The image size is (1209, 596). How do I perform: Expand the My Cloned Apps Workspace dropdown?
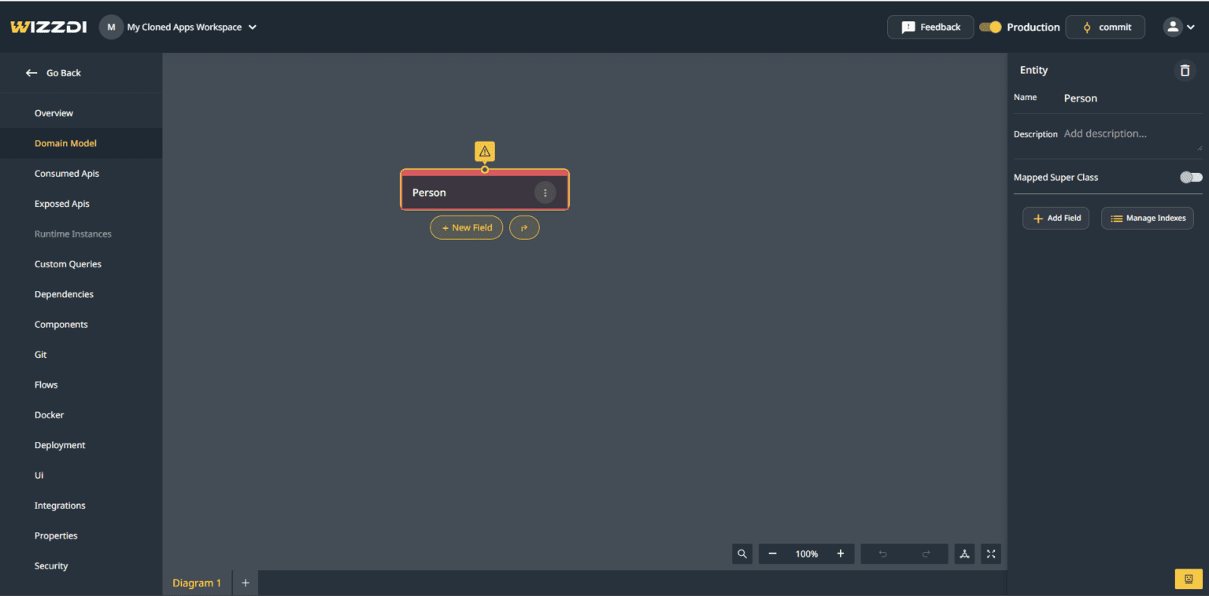(x=253, y=27)
